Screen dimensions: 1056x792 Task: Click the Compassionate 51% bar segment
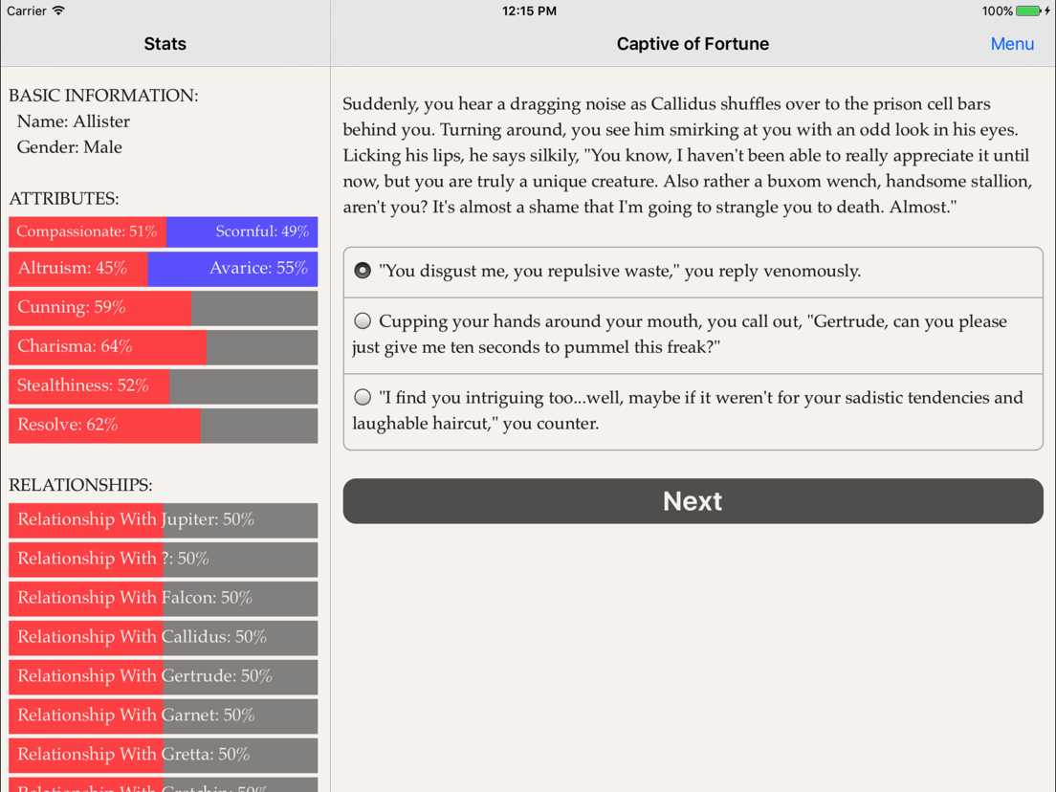(88, 231)
